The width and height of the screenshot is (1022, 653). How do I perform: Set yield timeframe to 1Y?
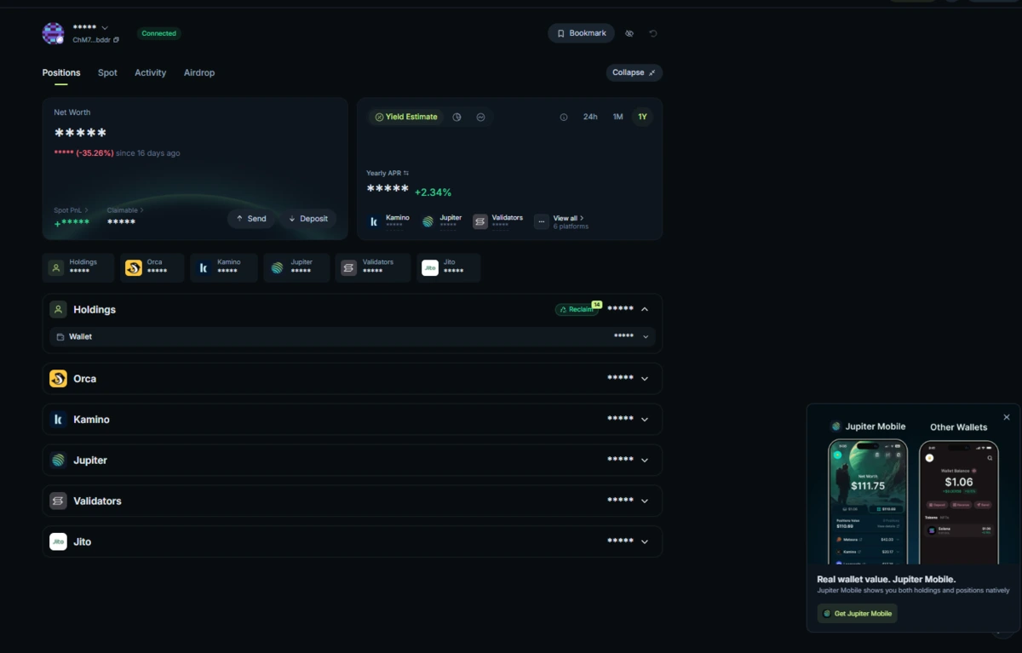[x=643, y=117]
